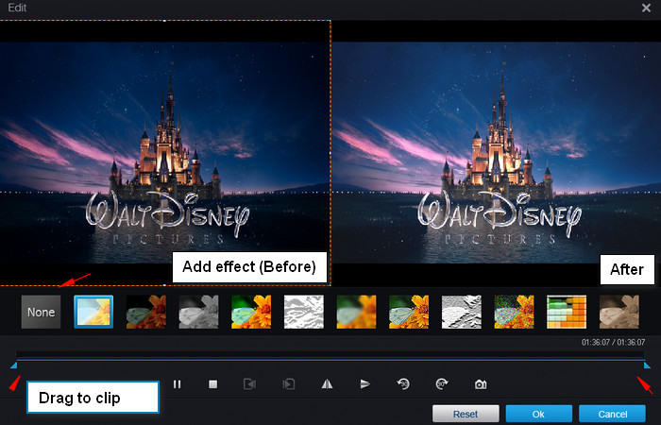
Task: Apply the mosaic tile effect
Action: [x=567, y=312]
